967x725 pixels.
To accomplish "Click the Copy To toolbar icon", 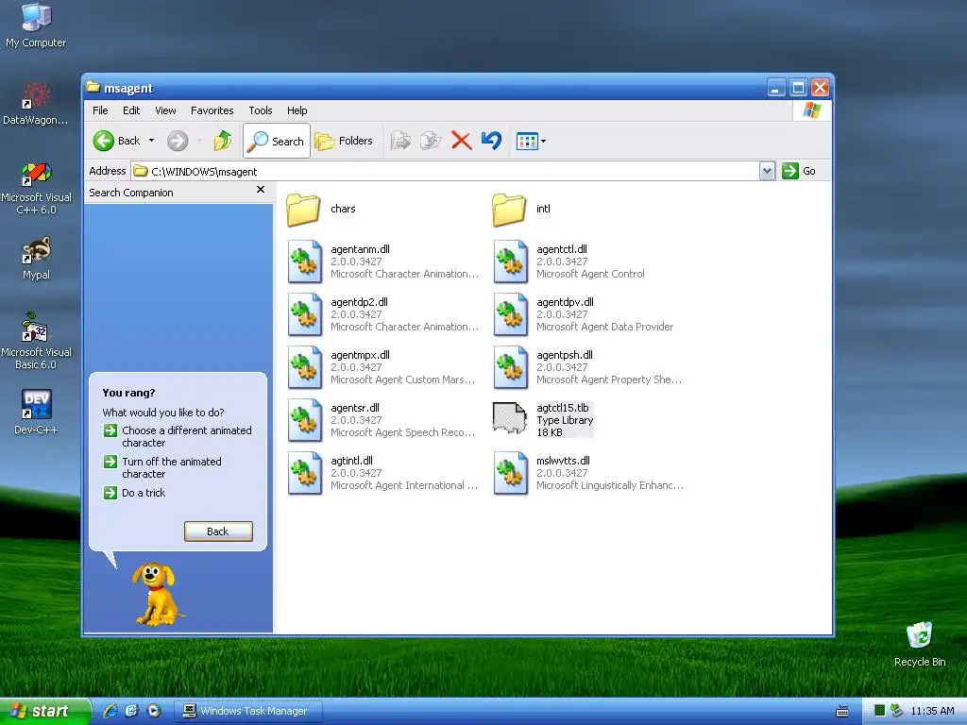I will pyautogui.click(x=431, y=142).
